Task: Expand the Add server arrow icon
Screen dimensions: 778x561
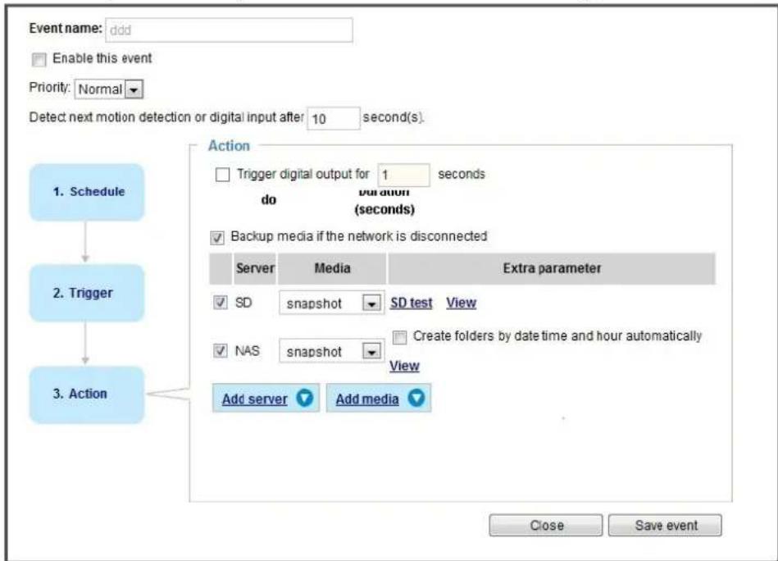Action: [x=305, y=398]
